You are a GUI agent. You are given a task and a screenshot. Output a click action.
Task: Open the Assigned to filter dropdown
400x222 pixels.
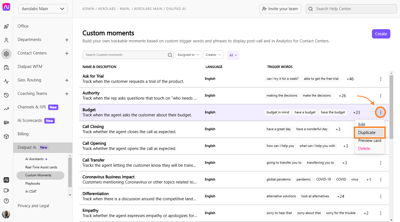[x=188, y=55]
